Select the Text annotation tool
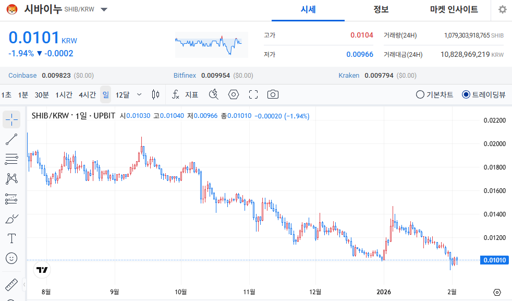This screenshot has height=301, width=512. point(11,238)
